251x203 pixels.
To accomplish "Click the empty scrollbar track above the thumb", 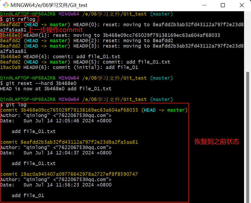I will point(248,40).
